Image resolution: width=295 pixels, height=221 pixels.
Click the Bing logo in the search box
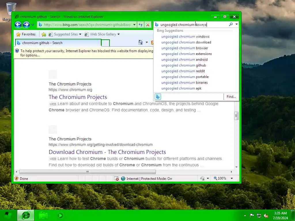tap(156, 24)
